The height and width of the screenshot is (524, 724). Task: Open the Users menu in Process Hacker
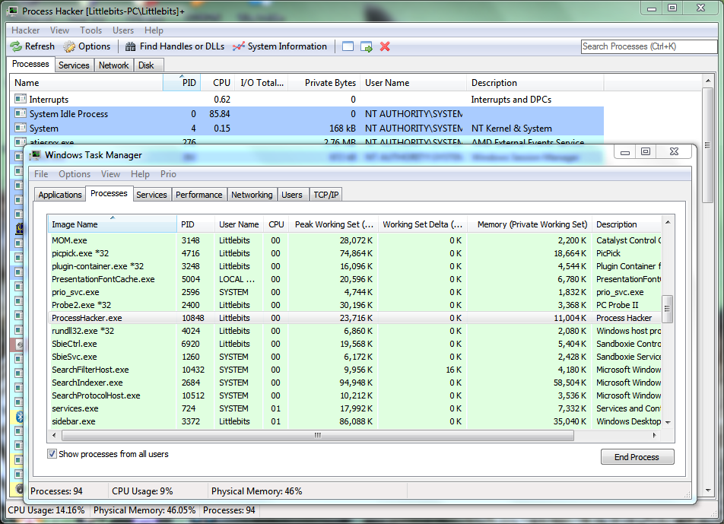pyautogui.click(x=123, y=30)
